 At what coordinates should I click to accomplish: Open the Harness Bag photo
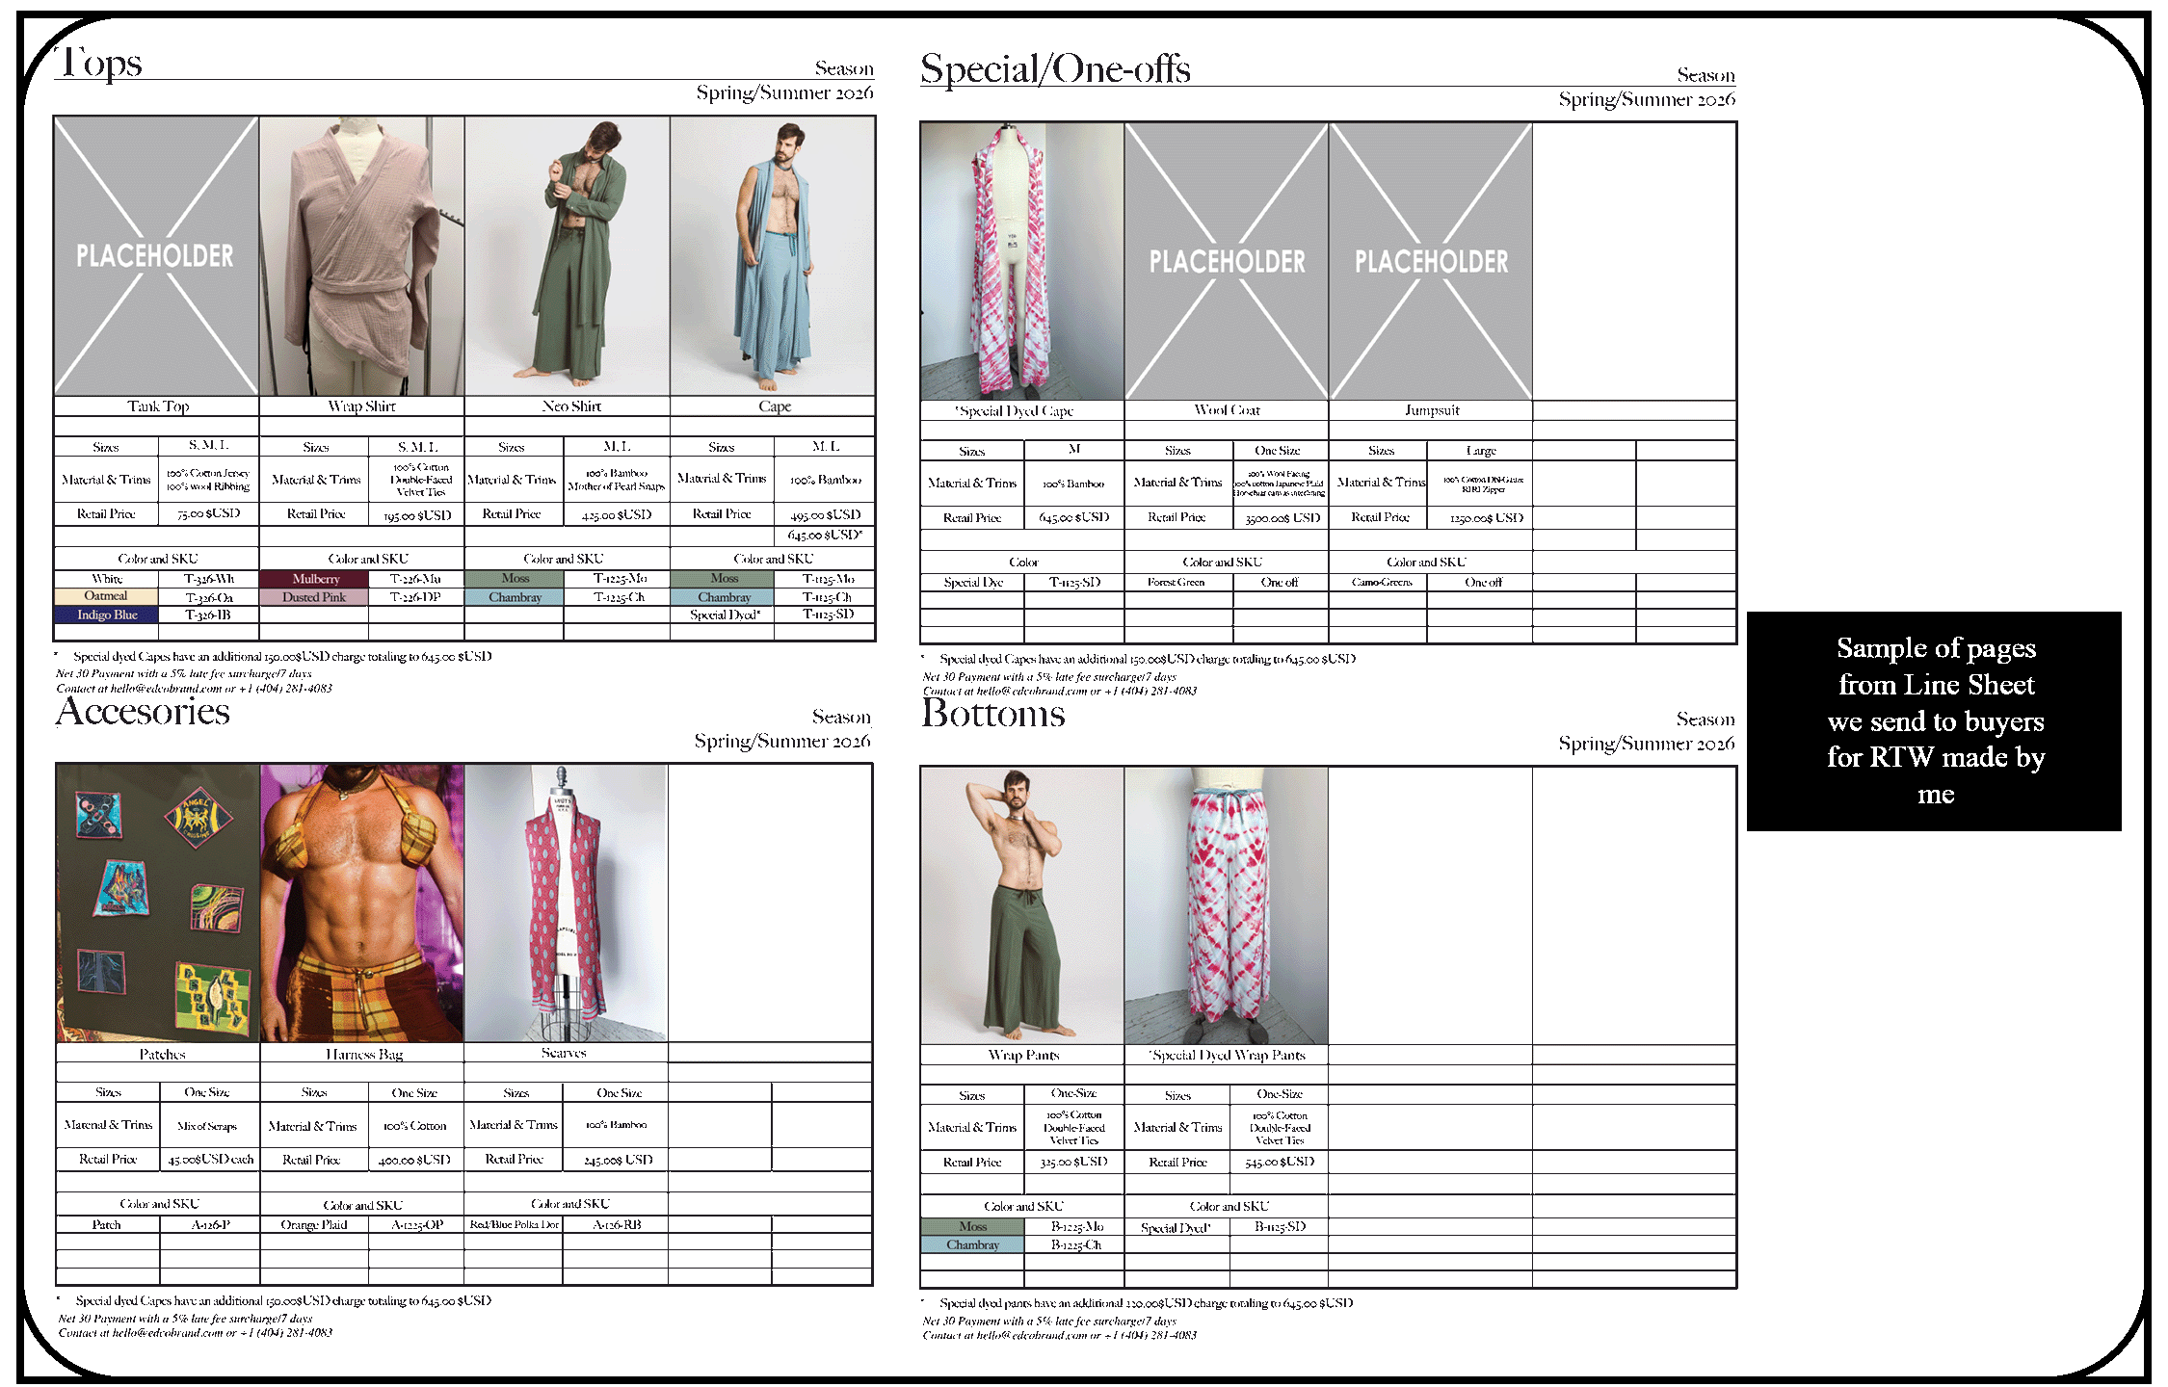click(x=362, y=903)
